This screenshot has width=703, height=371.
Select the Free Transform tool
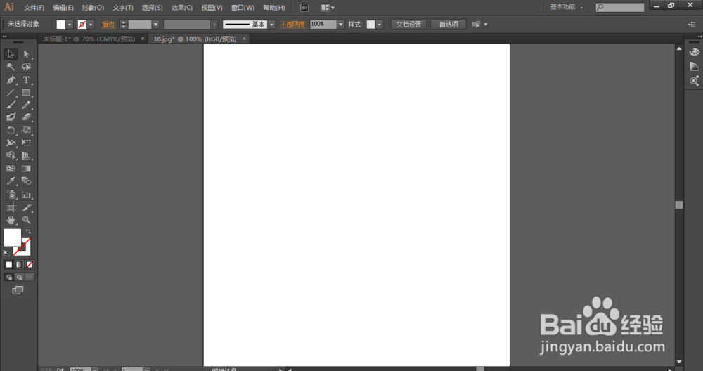tap(27, 143)
